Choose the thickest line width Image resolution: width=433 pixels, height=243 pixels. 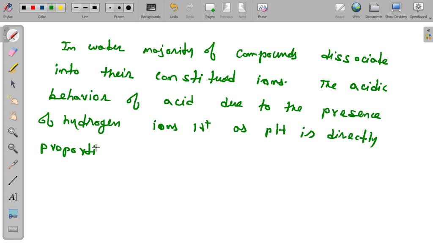coord(95,7)
